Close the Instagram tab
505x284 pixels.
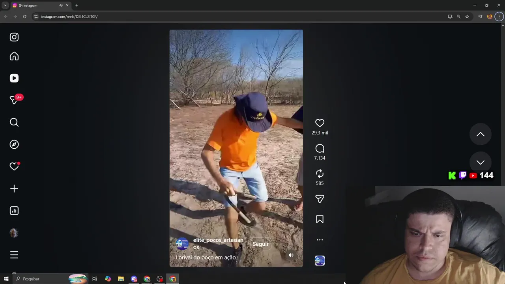coord(67,6)
